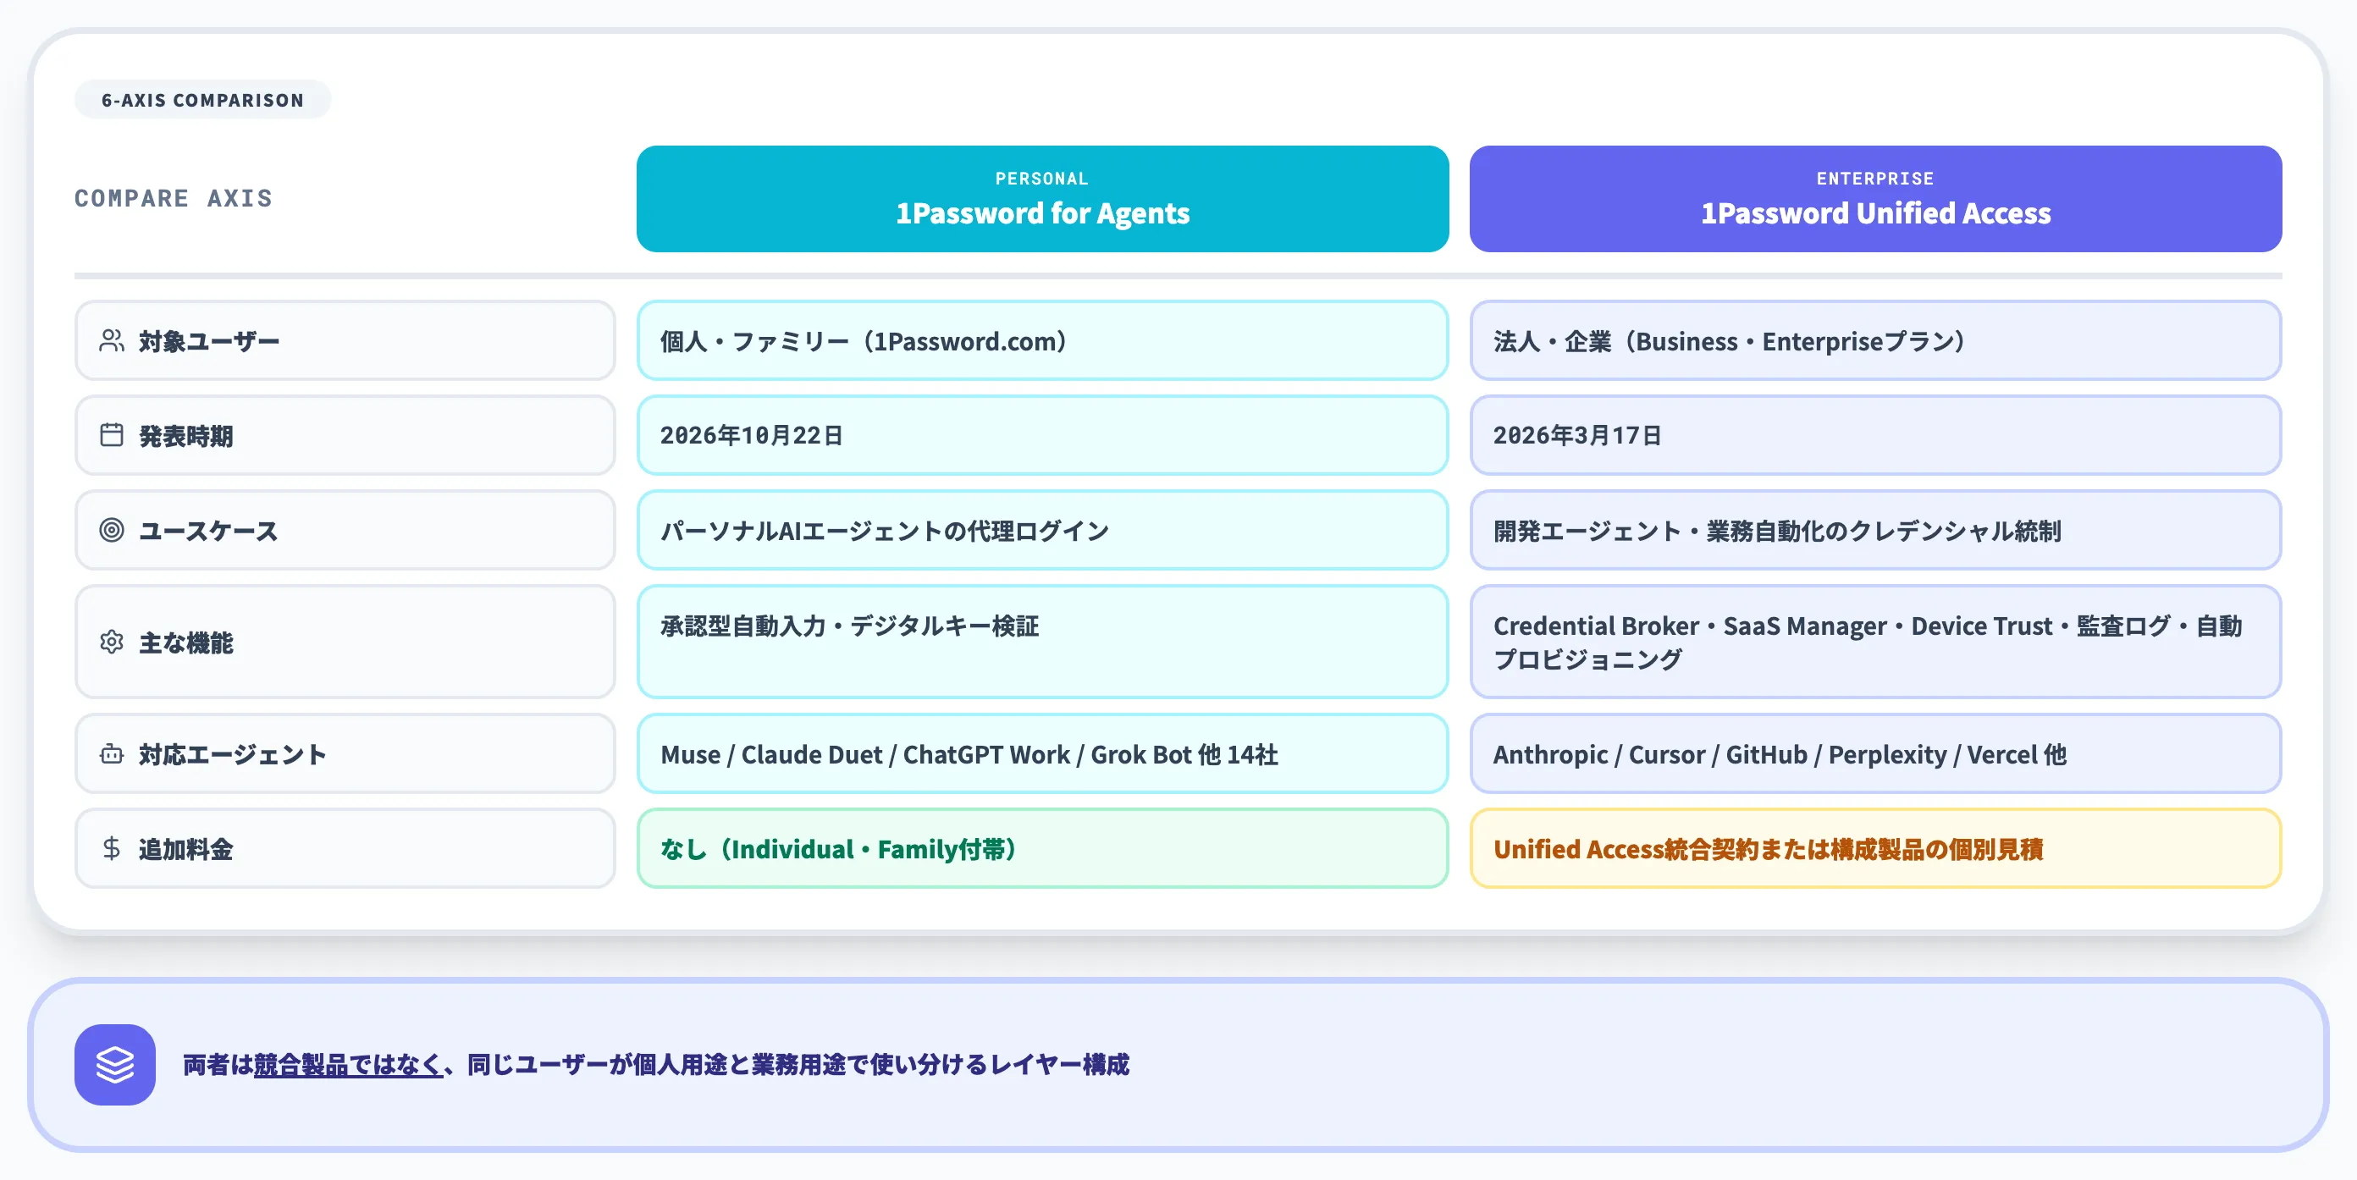Select the 追加料金 row label text
This screenshot has height=1180, width=2357.
pos(185,850)
